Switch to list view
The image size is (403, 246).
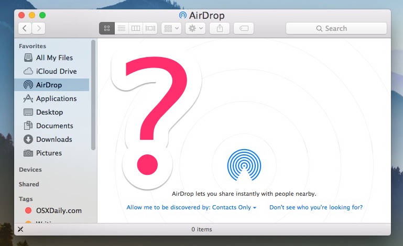click(122, 28)
